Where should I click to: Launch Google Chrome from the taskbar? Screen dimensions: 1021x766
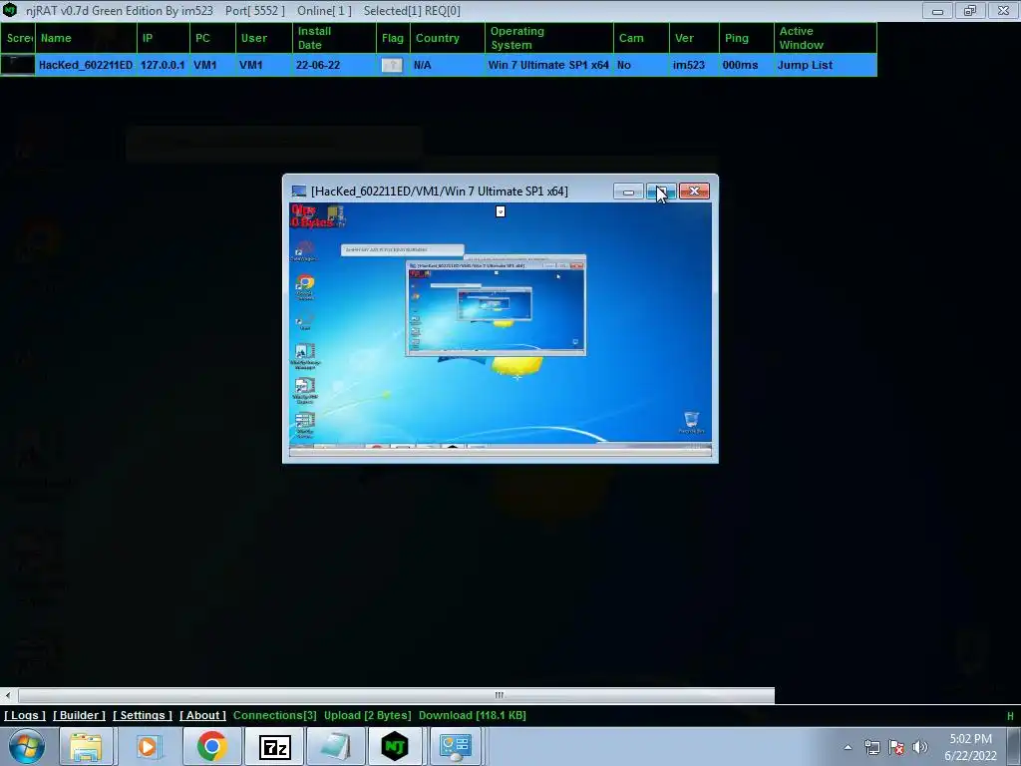click(211, 746)
